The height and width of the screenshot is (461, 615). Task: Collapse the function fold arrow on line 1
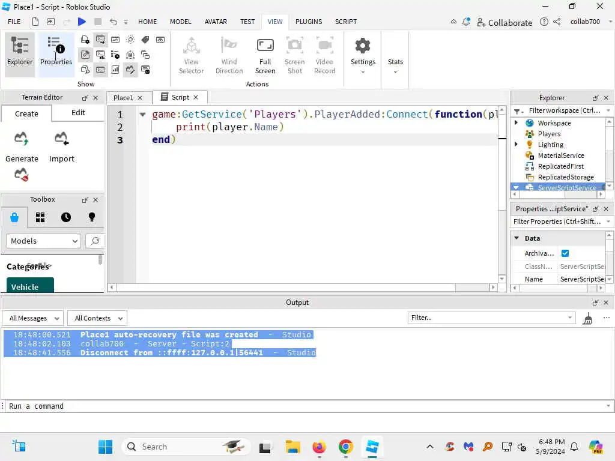tap(143, 115)
